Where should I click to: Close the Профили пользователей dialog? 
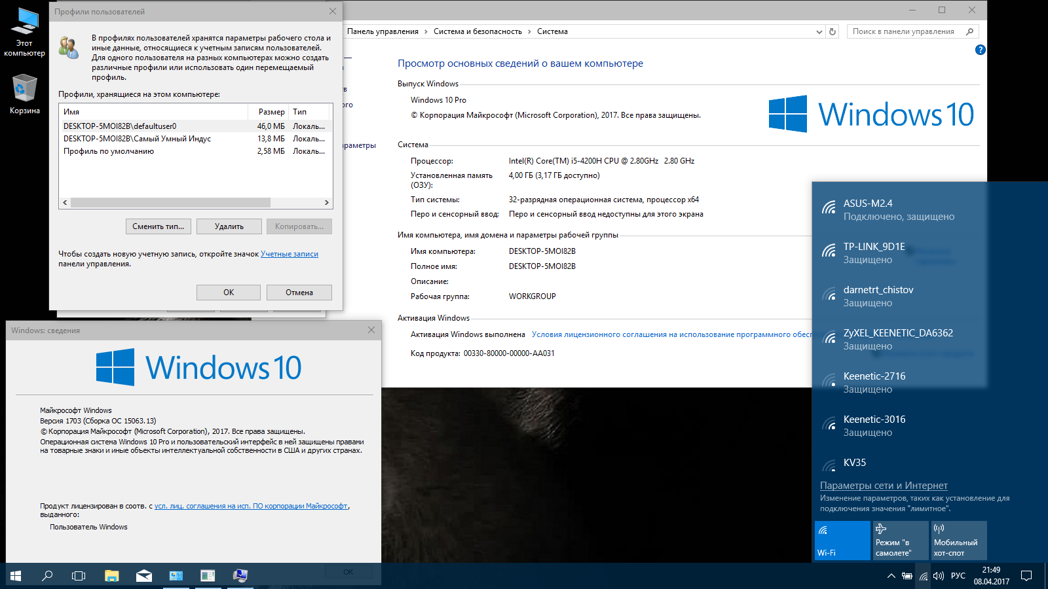[333, 11]
